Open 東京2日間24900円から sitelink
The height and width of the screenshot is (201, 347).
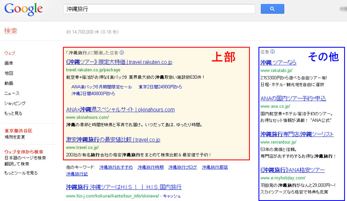[161, 87]
